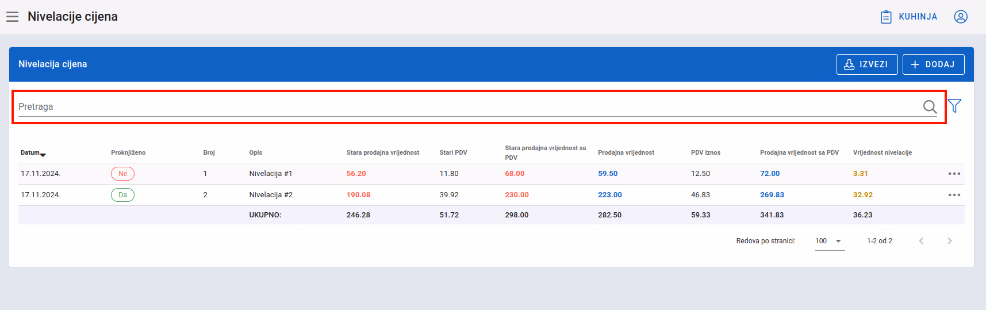Click the 246.28 total old value
This screenshot has height=310, width=986.
tap(358, 215)
